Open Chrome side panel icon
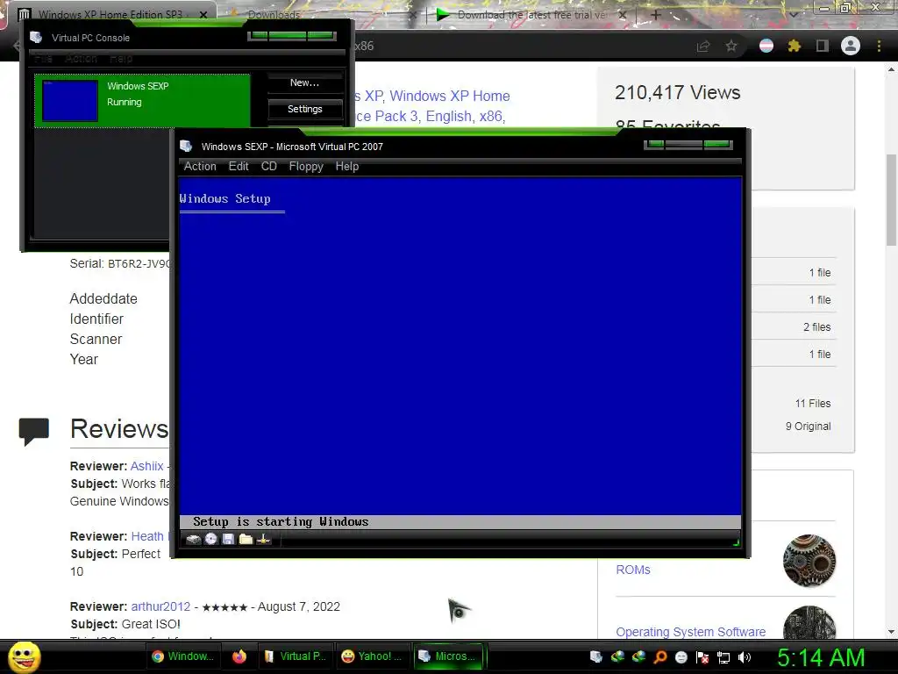 [x=823, y=46]
